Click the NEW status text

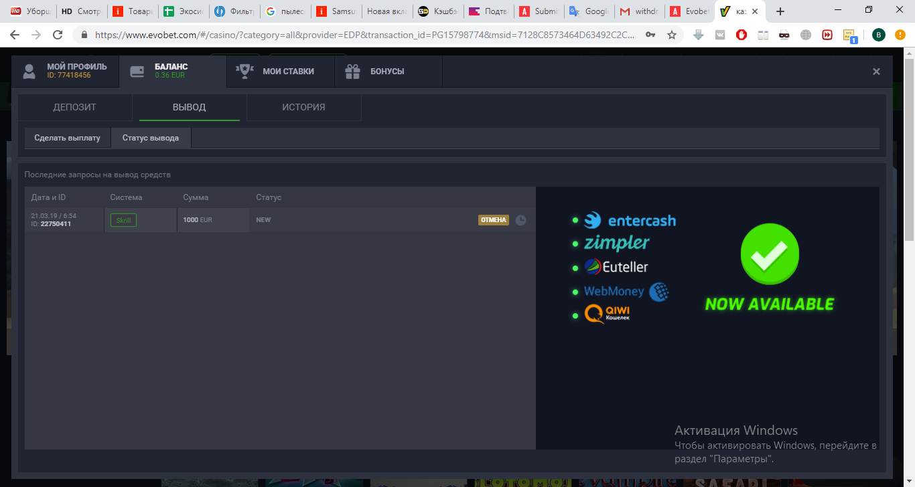point(263,220)
